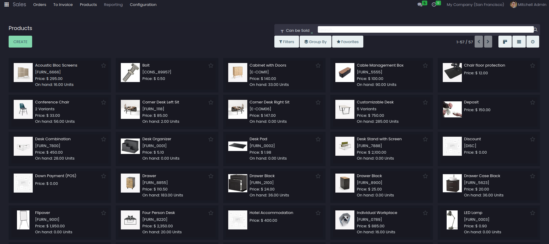Image resolution: width=549 pixels, height=244 pixels.
Task: Click the Customizable Desk image
Action: pyautogui.click(x=345, y=109)
